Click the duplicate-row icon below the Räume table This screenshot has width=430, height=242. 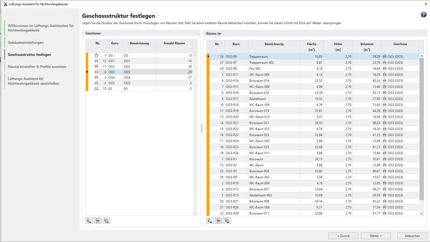coord(227,221)
